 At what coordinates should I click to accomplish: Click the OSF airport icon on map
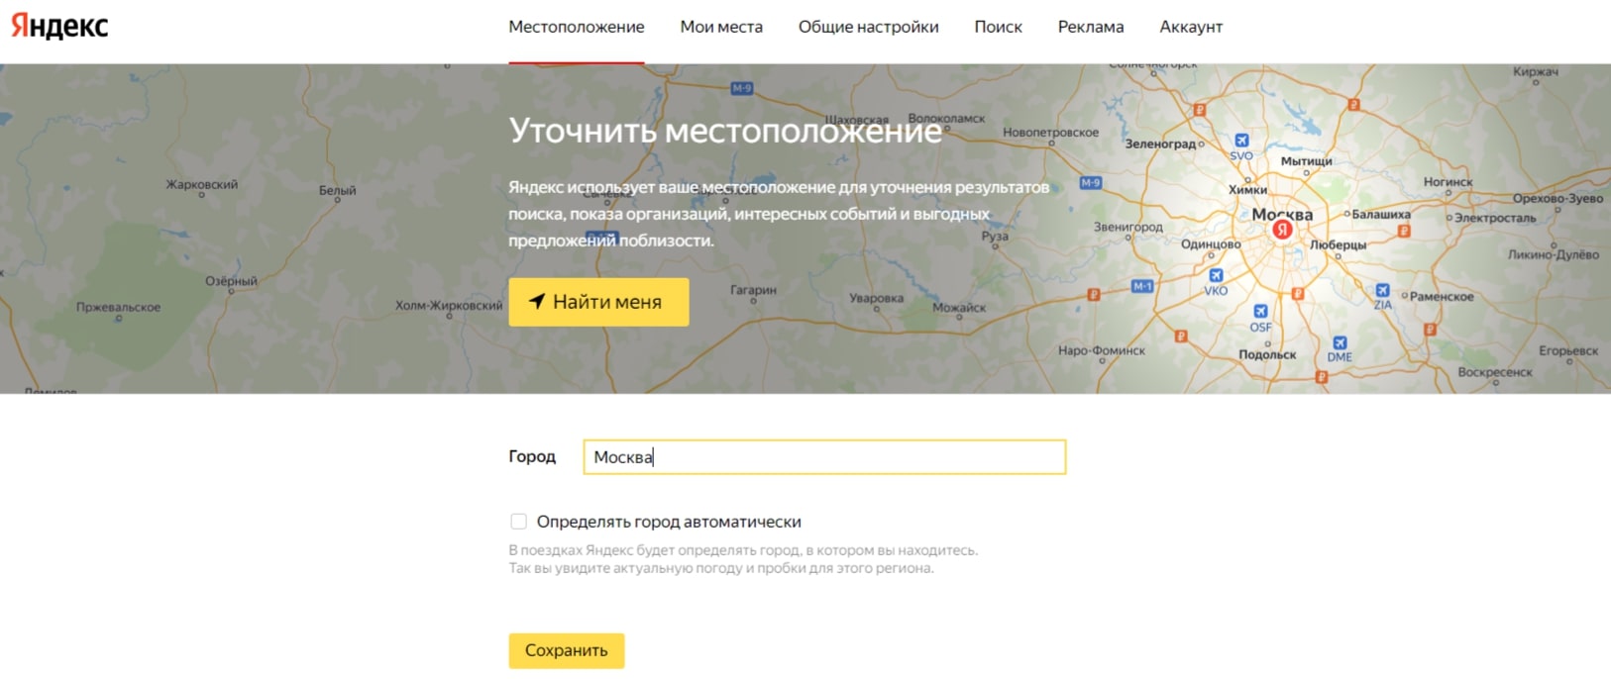coord(1260,312)
